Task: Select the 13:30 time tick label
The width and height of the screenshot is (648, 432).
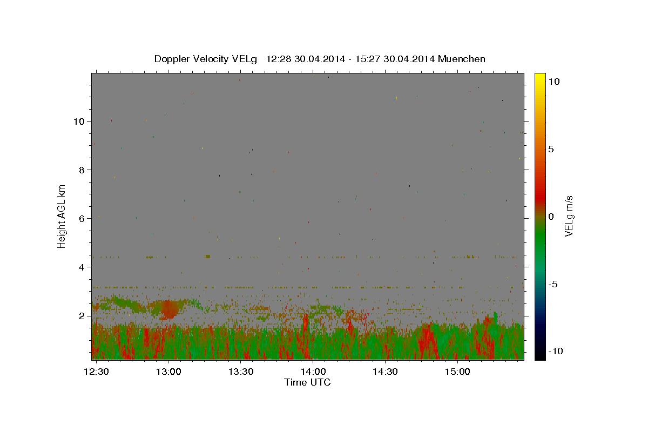Action: [241, 372]
